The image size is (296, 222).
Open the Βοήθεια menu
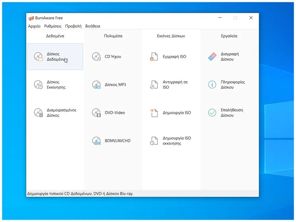(93, 26)
